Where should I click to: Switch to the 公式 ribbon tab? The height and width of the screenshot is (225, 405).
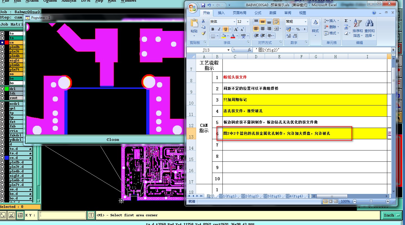tap(258, 13)
